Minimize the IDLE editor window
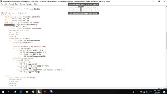This screenshot has width=167, height=94. [x=153, y=1]
